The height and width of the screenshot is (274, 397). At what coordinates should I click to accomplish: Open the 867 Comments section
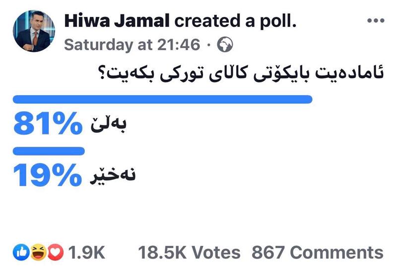point(317,253)
